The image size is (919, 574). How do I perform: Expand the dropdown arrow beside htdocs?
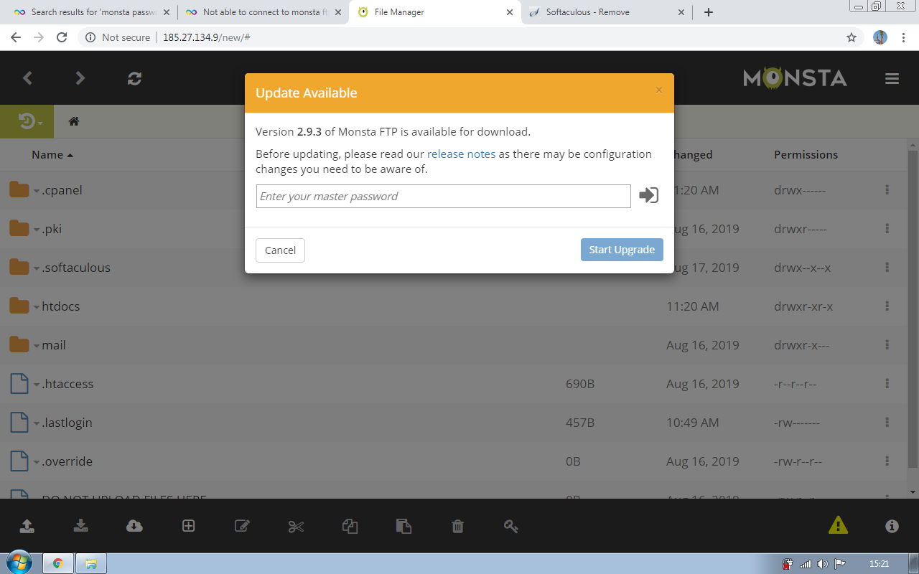click(36, 307)
